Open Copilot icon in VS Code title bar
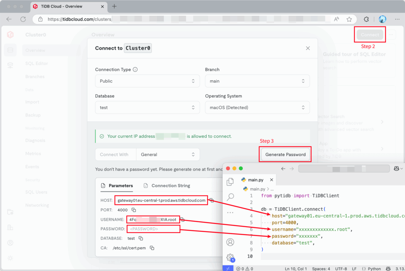 (x=396, y=169)
